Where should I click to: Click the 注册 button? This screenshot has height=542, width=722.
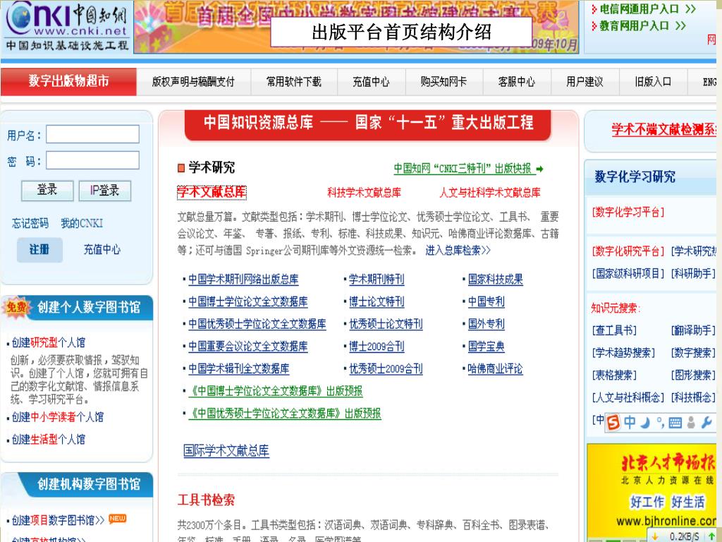(39, 250)
